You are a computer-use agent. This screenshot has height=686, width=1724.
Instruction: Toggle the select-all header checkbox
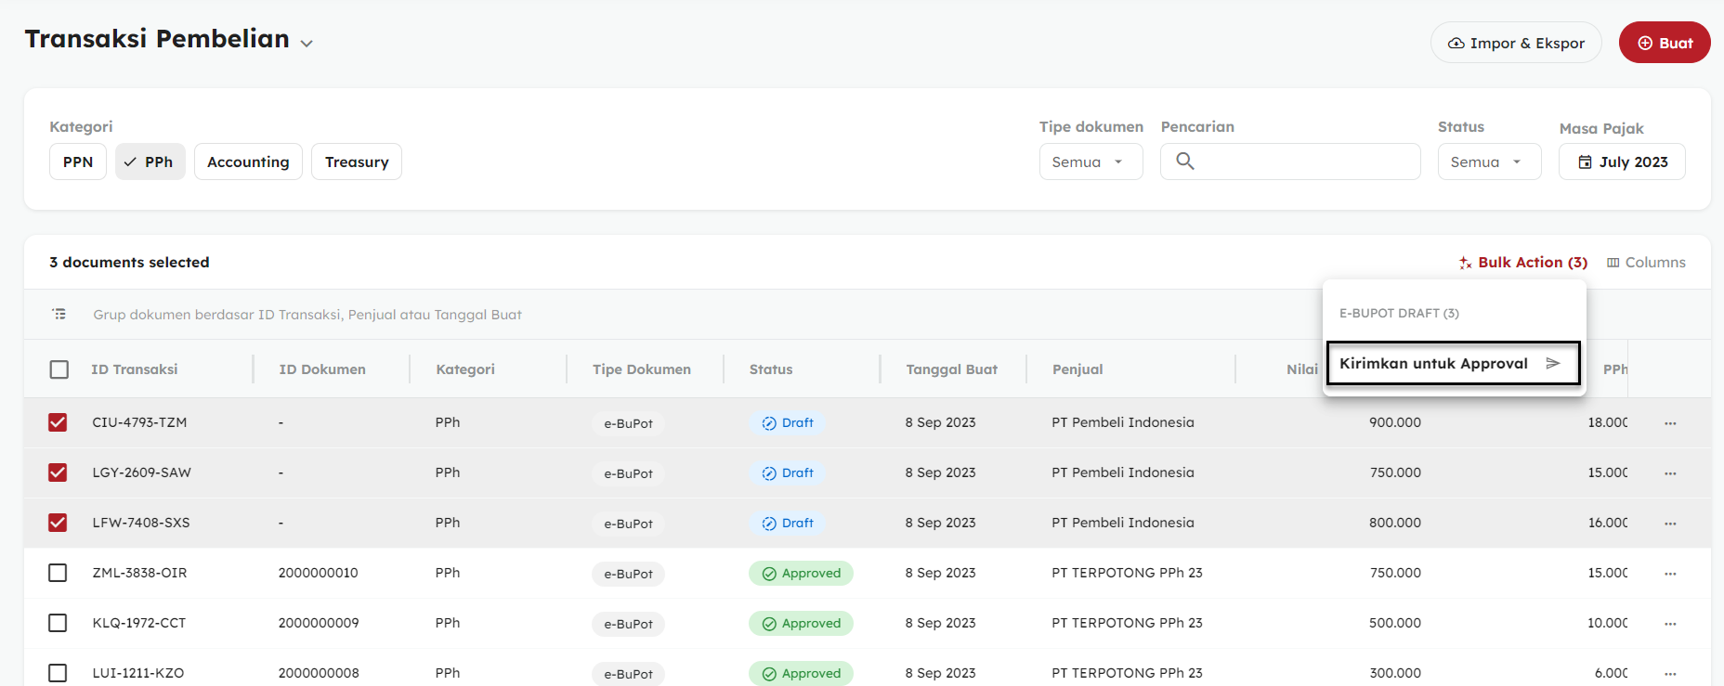[59, 369]
